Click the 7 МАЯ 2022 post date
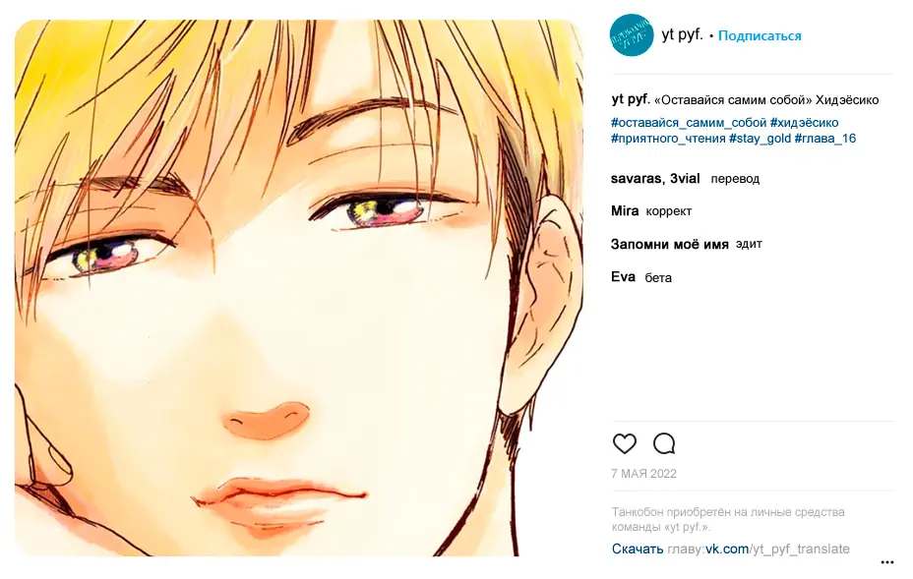The width and height of the screenshot is (913, 579). coord(644,474)
